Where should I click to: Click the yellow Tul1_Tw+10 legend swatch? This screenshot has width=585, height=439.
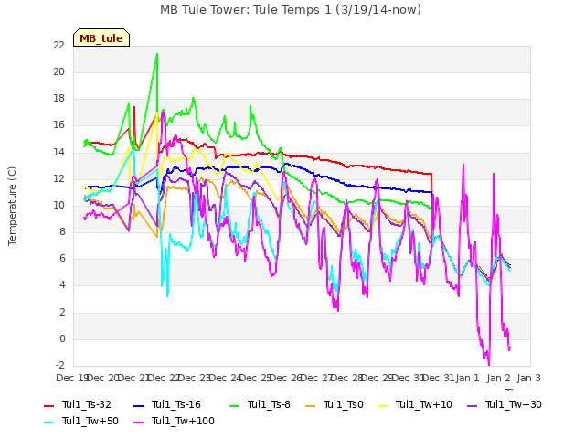point(383,405)
